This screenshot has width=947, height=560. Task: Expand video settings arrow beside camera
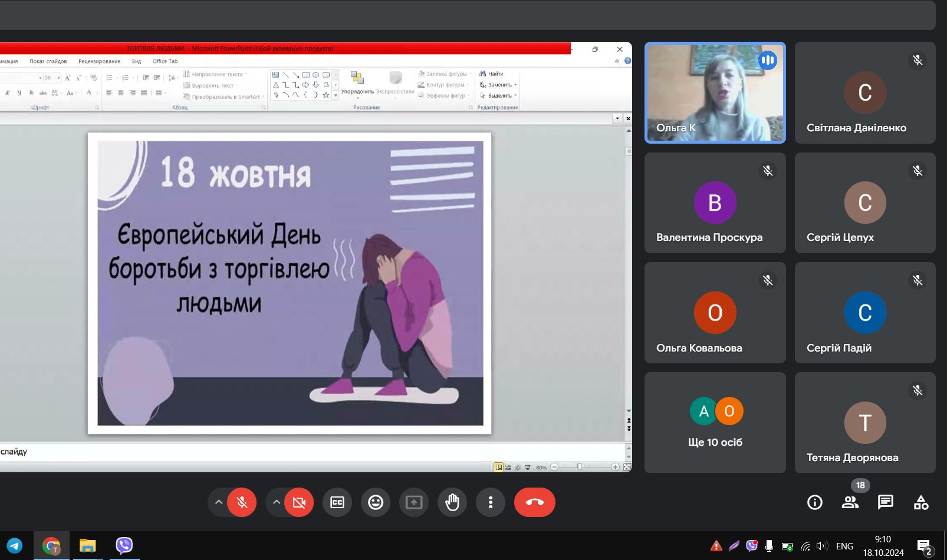[x=276, y=502]
